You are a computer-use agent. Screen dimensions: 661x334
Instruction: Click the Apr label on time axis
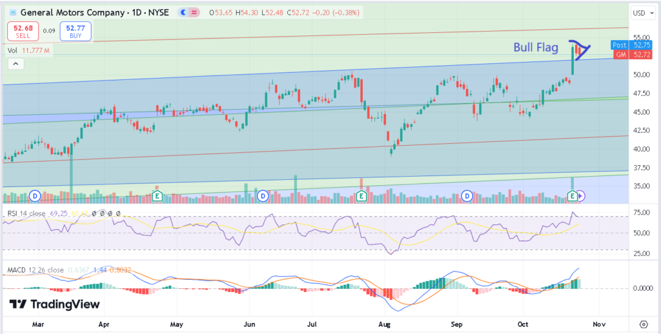click(x=104, y=324)
